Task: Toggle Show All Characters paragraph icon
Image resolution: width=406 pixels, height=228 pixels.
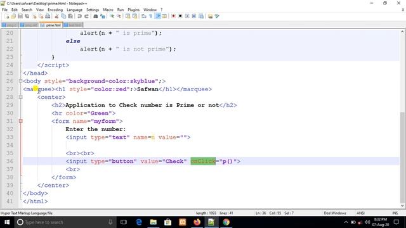Action: 150,16
